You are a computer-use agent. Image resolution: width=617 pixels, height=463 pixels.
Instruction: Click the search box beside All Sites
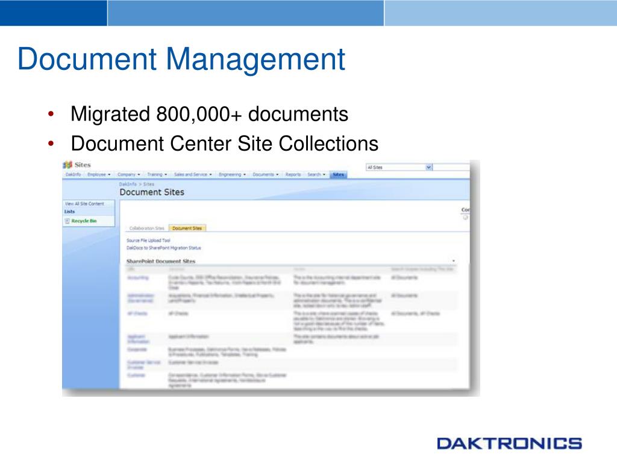451,168
